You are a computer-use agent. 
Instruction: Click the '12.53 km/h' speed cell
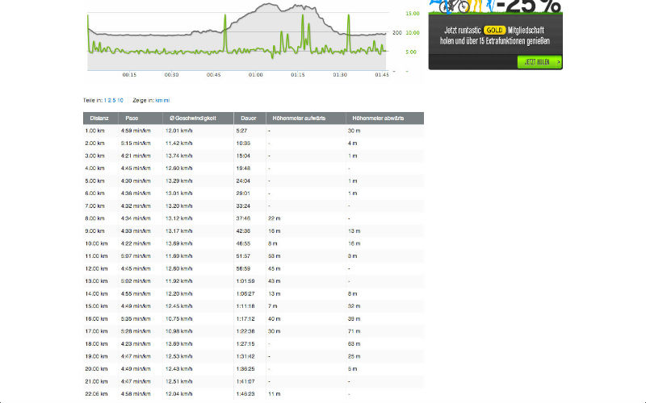click(x=178, y=356)
